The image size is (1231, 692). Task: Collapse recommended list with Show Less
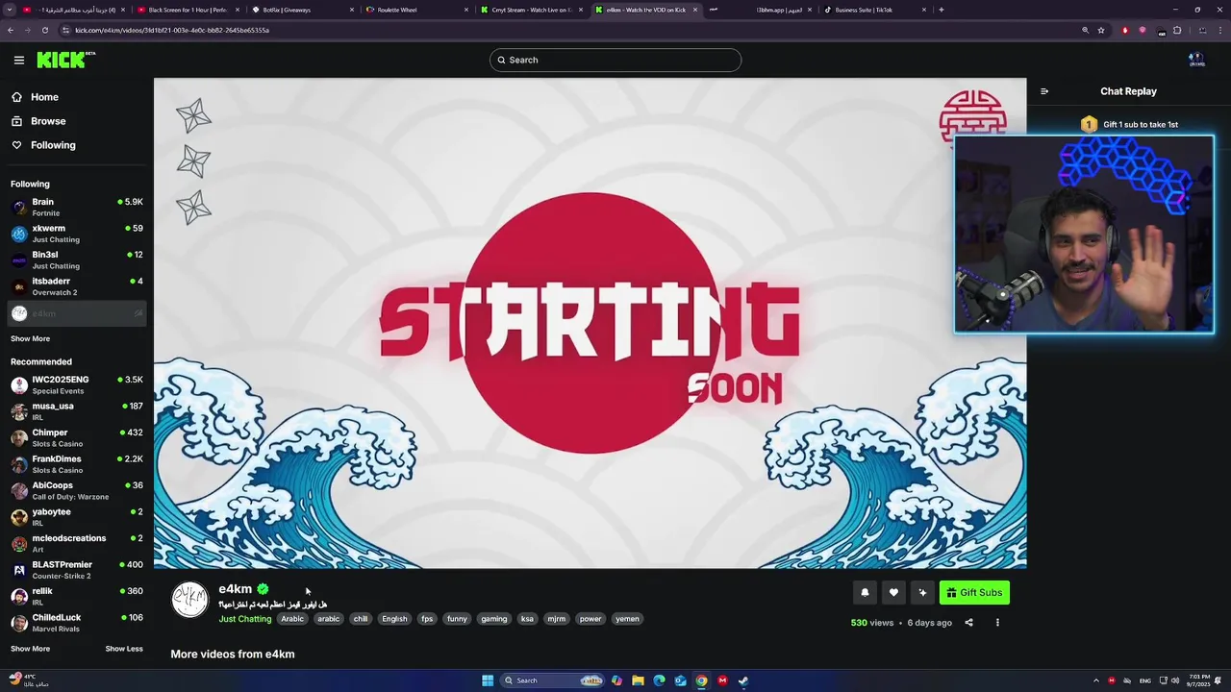pos(124,649)
